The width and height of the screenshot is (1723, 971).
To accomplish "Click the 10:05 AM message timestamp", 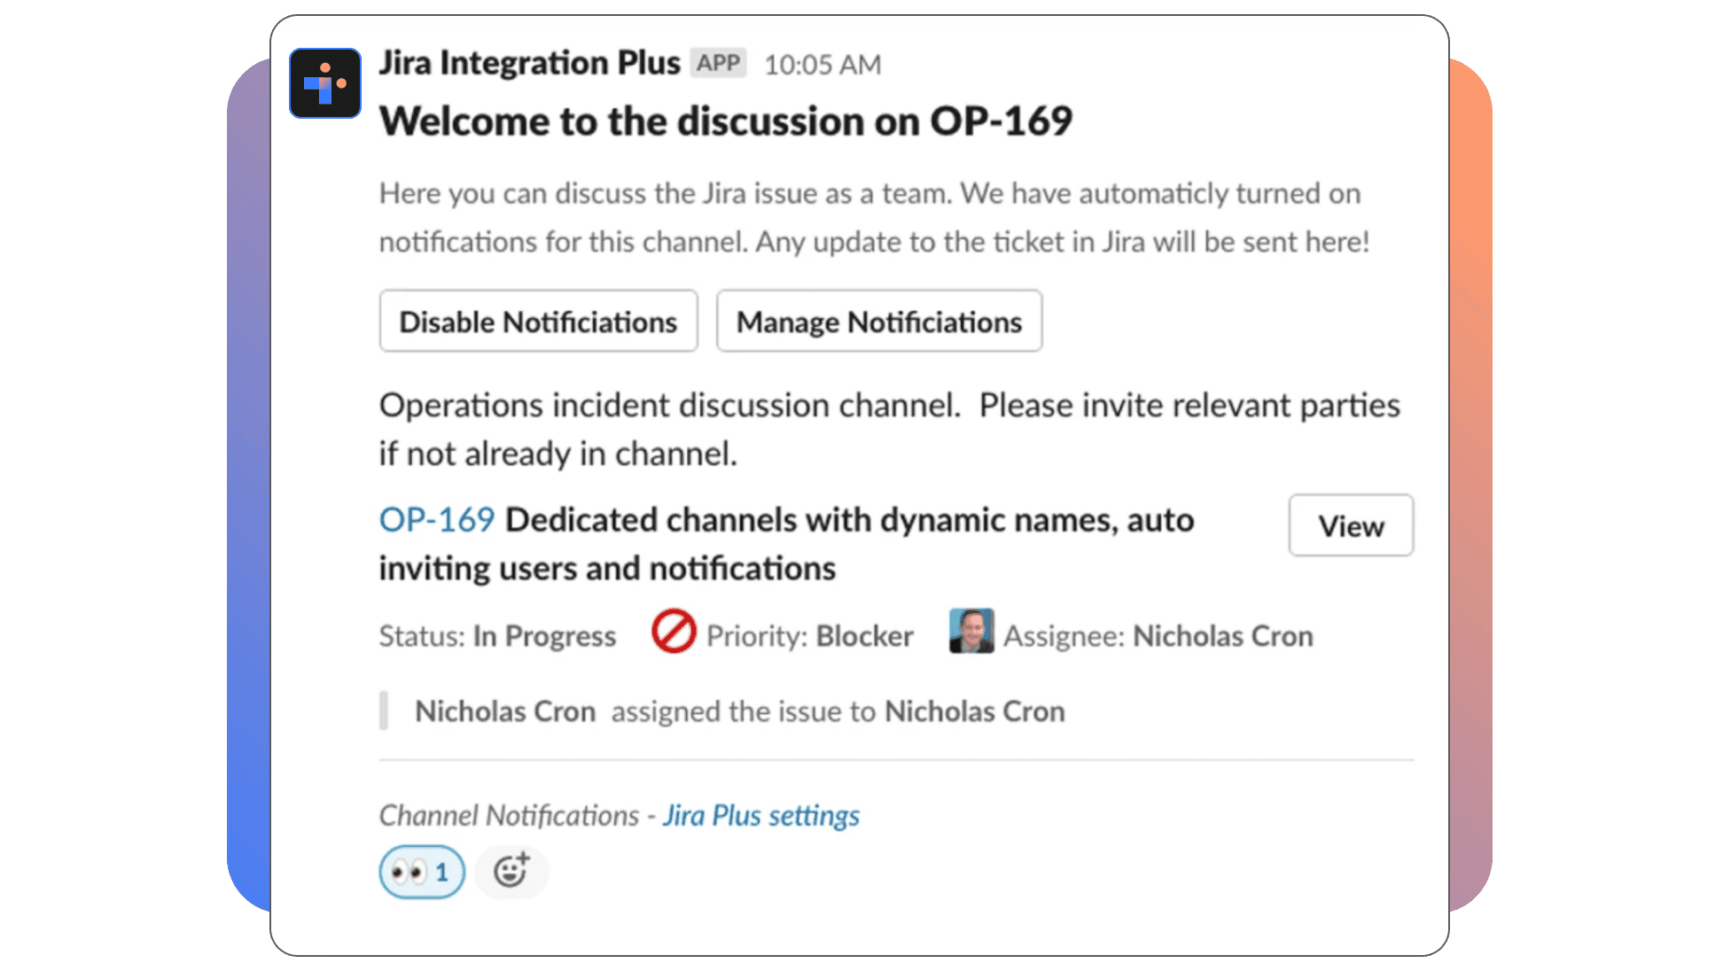I will coord(823,65).
